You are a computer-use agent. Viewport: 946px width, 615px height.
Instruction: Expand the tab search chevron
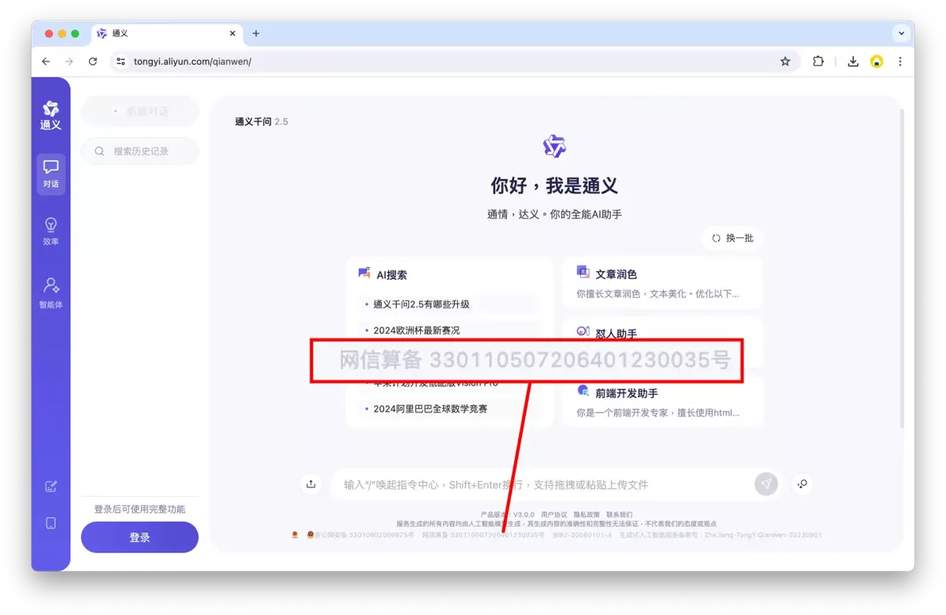pyautogui.click(x=901, y=33)
